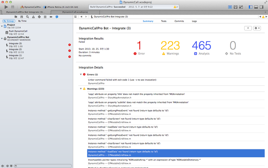The image size is (268, 168).
Task: Switch to the DynamicCall.xcodeproj tab
Action: 75,12
